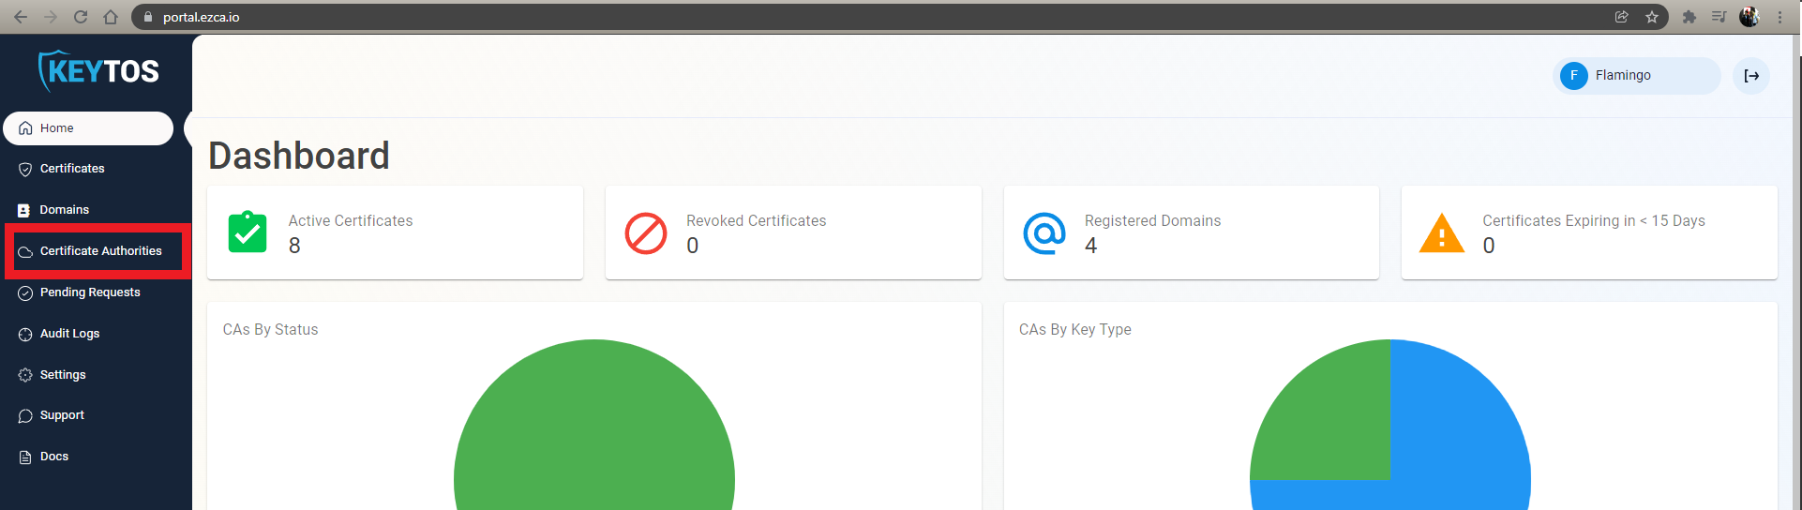Click the blue F avatar circle
This screenshot has height=510, width=1802.
[x=1574, y=76]
